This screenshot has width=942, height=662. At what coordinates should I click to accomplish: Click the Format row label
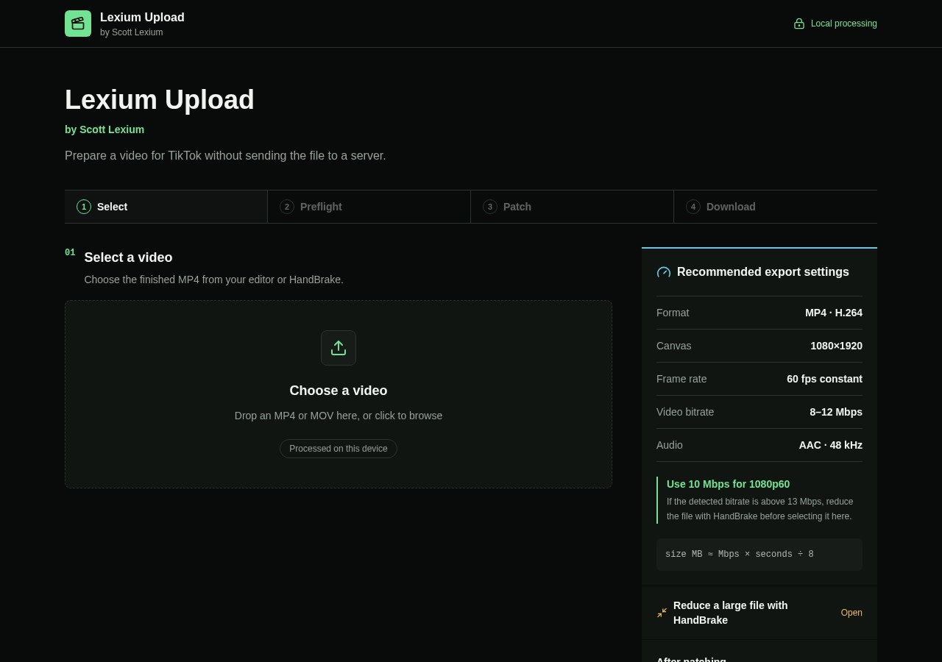click(673, 313)
